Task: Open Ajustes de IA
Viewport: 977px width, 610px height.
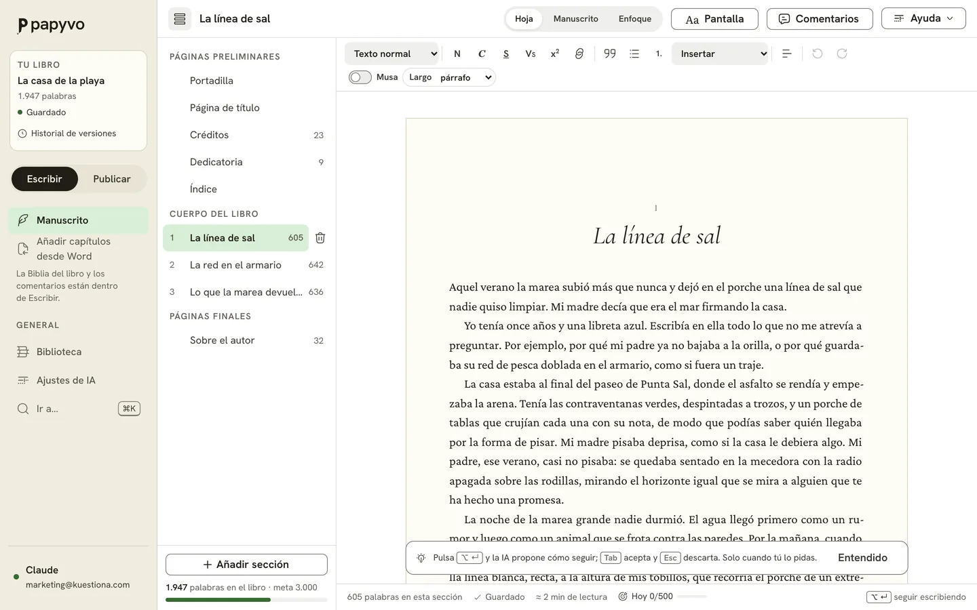Action: 79,380
